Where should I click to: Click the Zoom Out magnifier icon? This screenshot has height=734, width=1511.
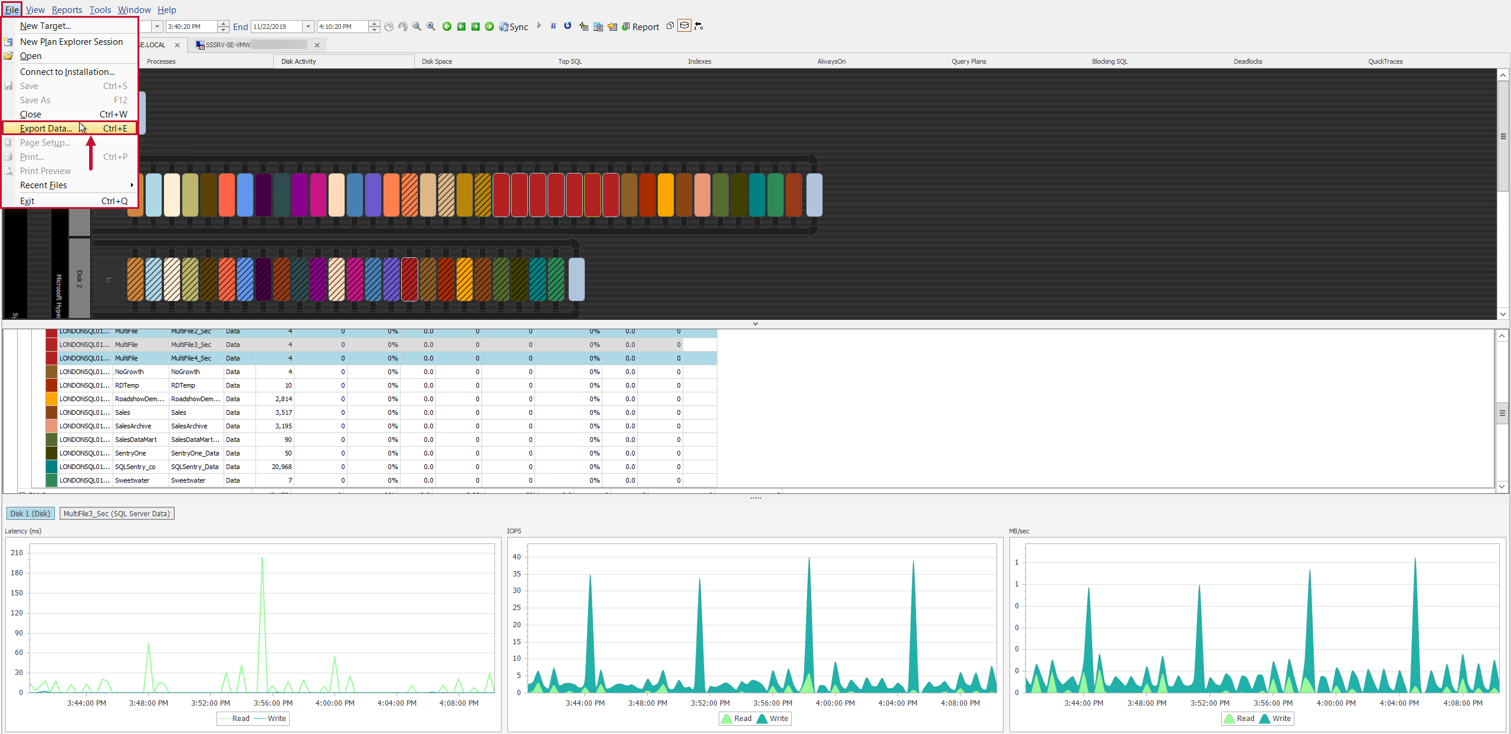click(x=417, y=26)
